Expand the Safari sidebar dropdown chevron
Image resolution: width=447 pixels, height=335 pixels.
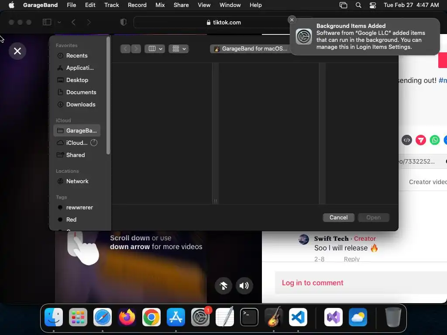coord(59,22)
